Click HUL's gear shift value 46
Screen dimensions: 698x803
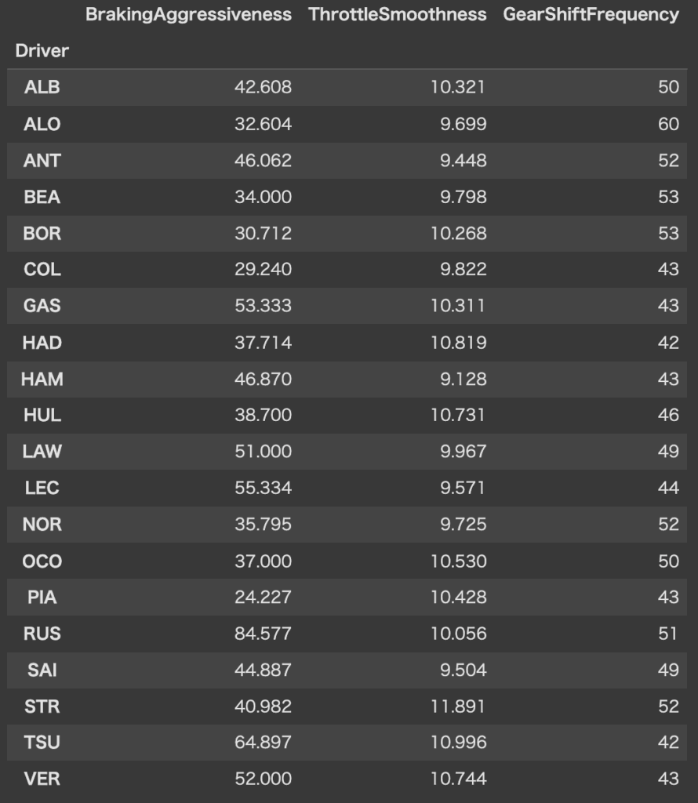[x=668, y=416]
